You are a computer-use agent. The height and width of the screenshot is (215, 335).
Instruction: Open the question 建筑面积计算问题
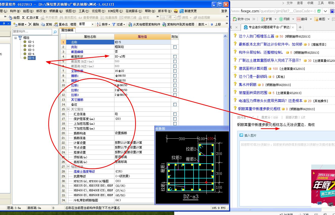tap(253, 69)
